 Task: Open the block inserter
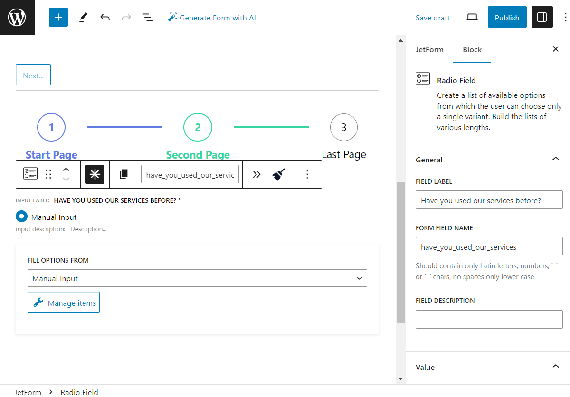[58, 17]
